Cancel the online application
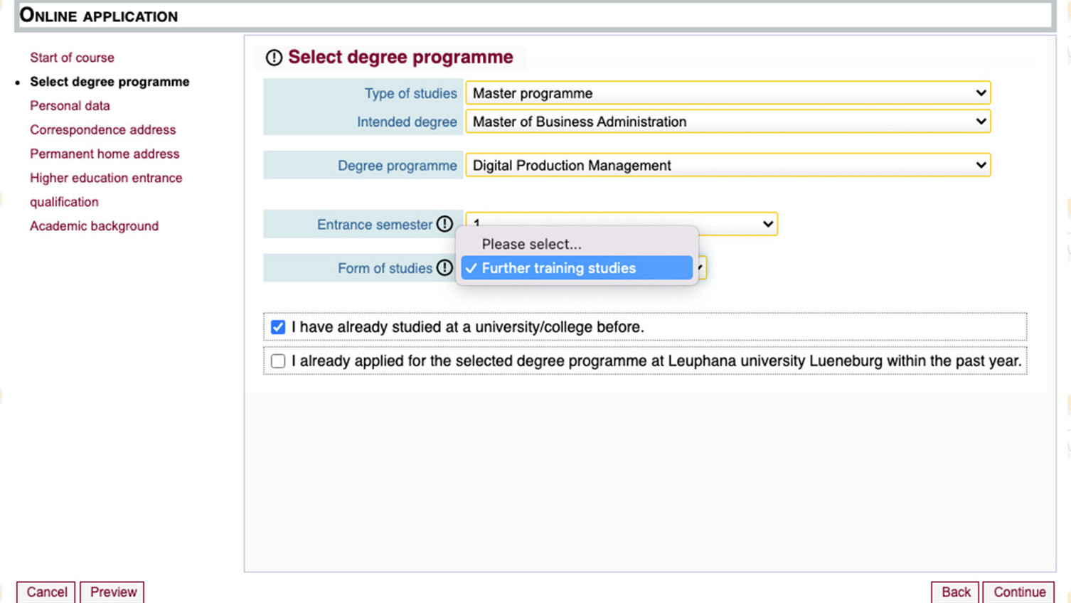Image resolution: width=1071 pixels, height=603 pixels. 46,592
